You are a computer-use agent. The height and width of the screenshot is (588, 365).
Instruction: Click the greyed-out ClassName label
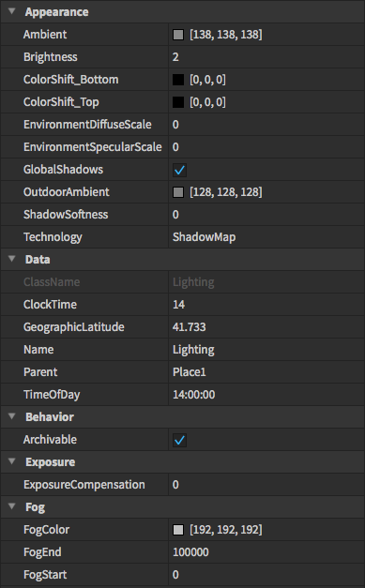click(x=52, y=282)
